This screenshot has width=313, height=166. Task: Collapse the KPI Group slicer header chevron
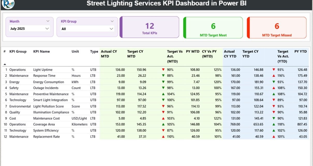pyautogui.click(x=112, y=21)
